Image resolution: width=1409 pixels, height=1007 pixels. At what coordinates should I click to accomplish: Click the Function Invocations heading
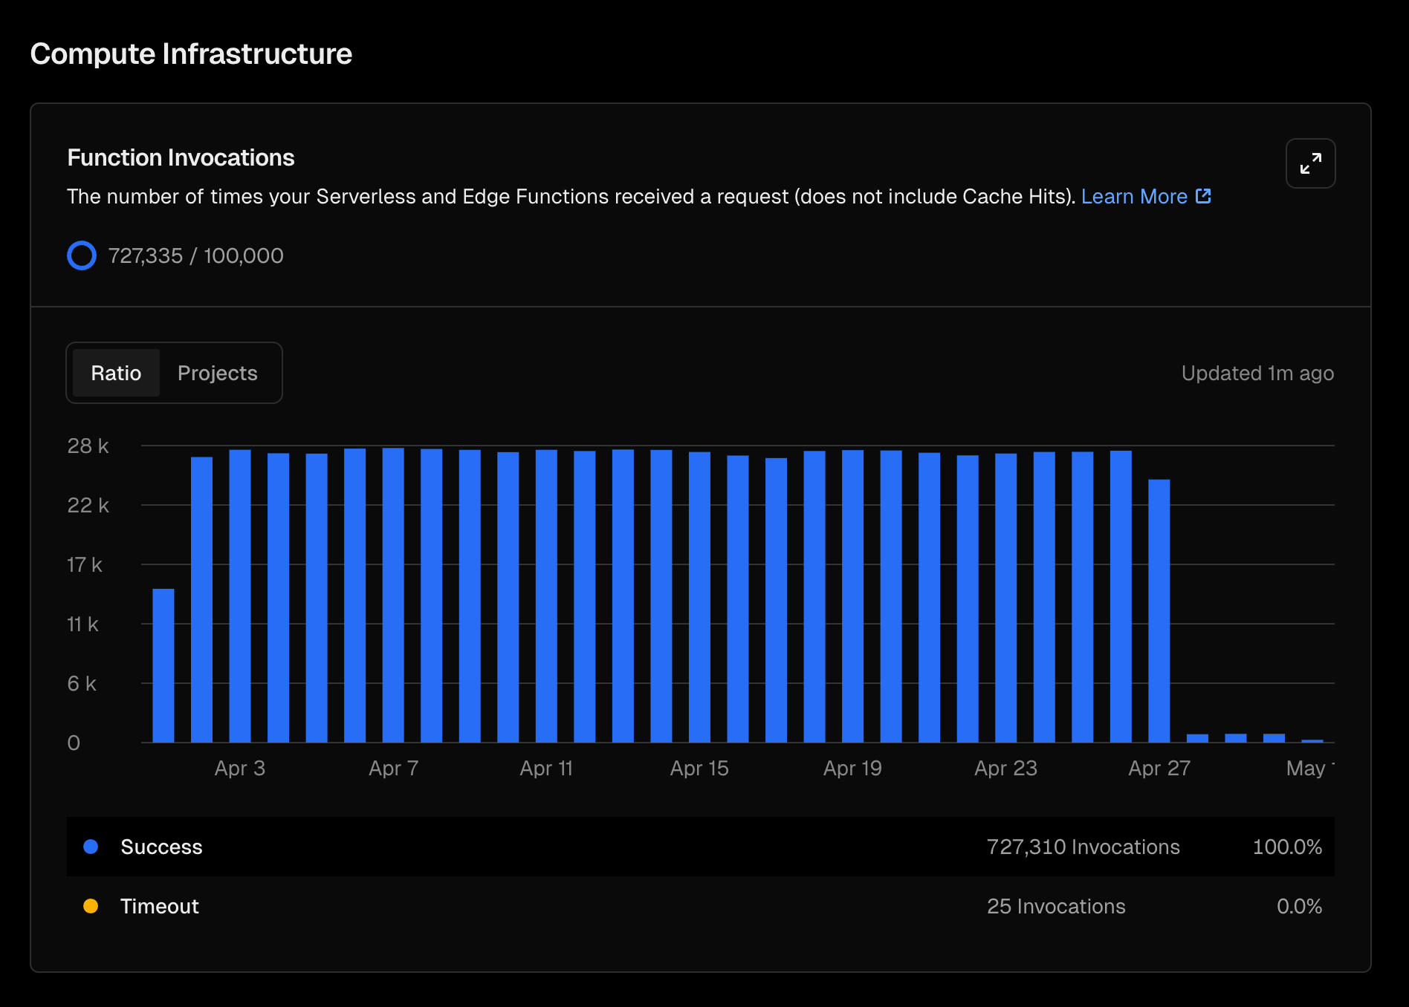pyautogui.click(x=181, y=157)
